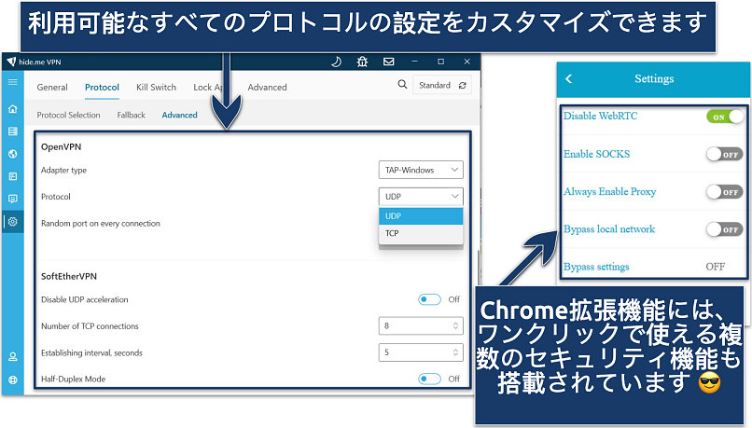Minimize the hide.me VPN window

(x=415, y=62)
